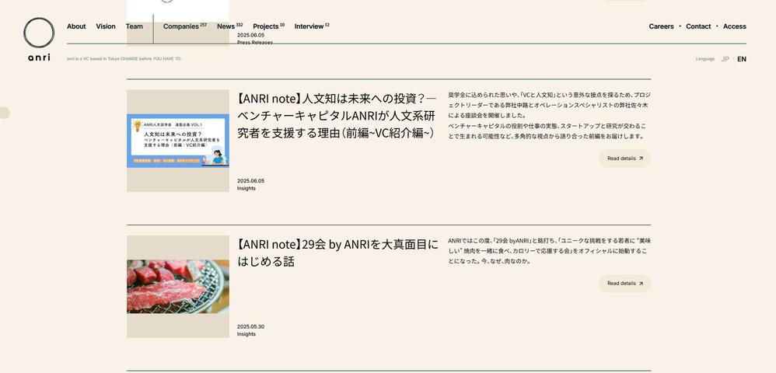Click the anri circle logo
776x373 pixels.
tap(39, 33)
